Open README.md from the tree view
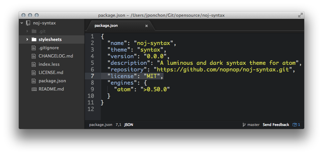This screenshot has width=323, height=155. click(51, 89)
